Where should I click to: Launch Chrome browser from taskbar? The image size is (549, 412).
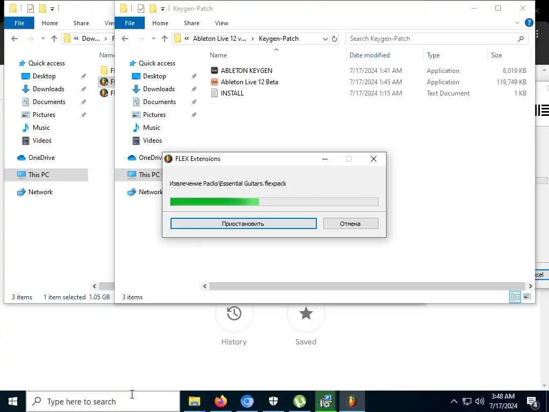247,401
